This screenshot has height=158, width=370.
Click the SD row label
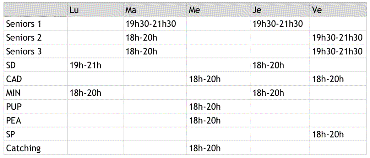pos(11,65)
